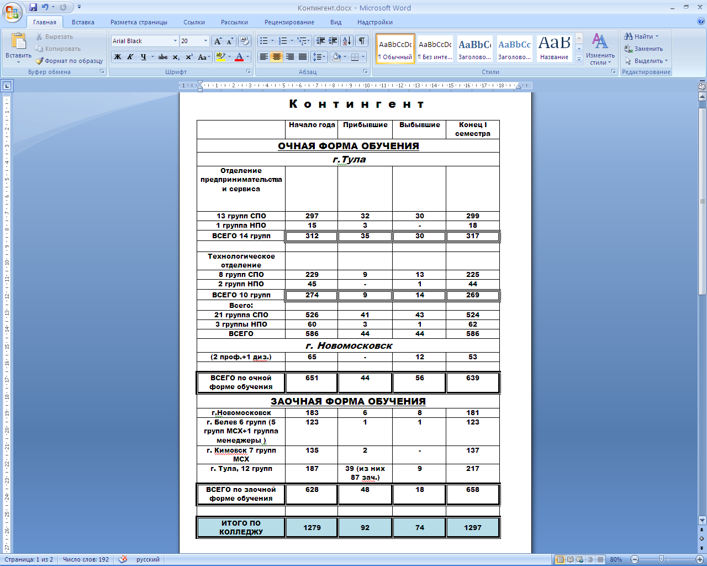Click bulleted list icon
The height and width of the screenshot is (566, 707).
tap(263, 41)
